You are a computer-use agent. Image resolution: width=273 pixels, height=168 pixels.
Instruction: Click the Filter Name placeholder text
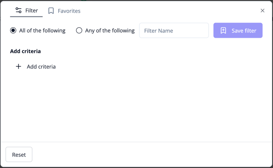tap(159, 31)
